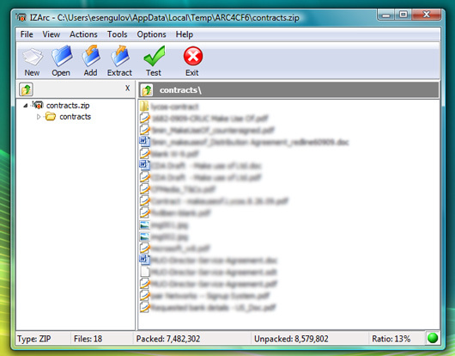Select contracts.zip in the tree pane
Viewport: 455px width, 356px height.
tap(68, 106)
